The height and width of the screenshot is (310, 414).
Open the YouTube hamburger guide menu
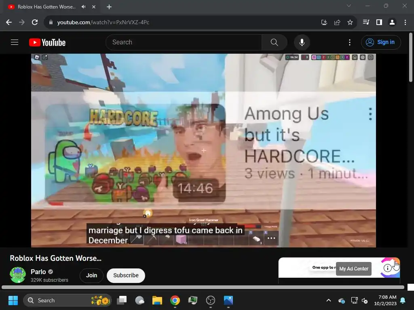click(x=15, y=42)
